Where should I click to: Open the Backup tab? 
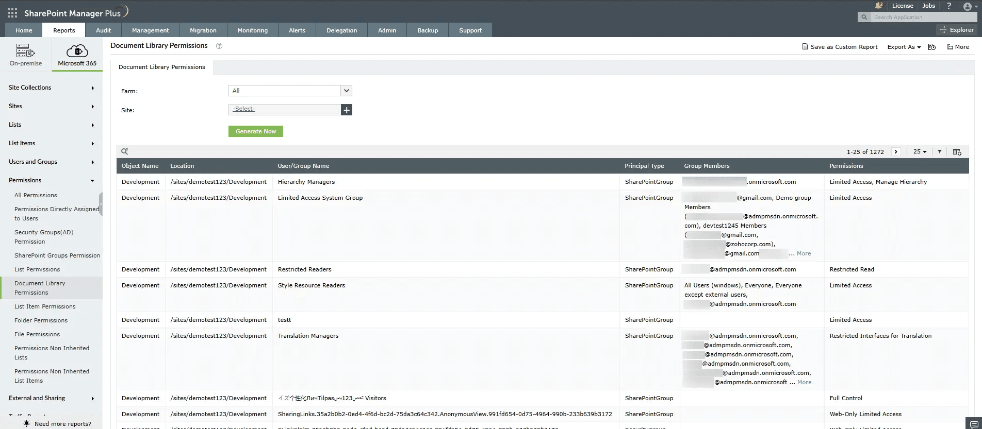428,30
